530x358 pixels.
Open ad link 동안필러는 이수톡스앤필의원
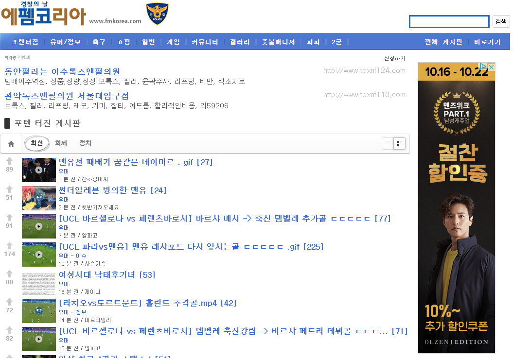[62, 71]
